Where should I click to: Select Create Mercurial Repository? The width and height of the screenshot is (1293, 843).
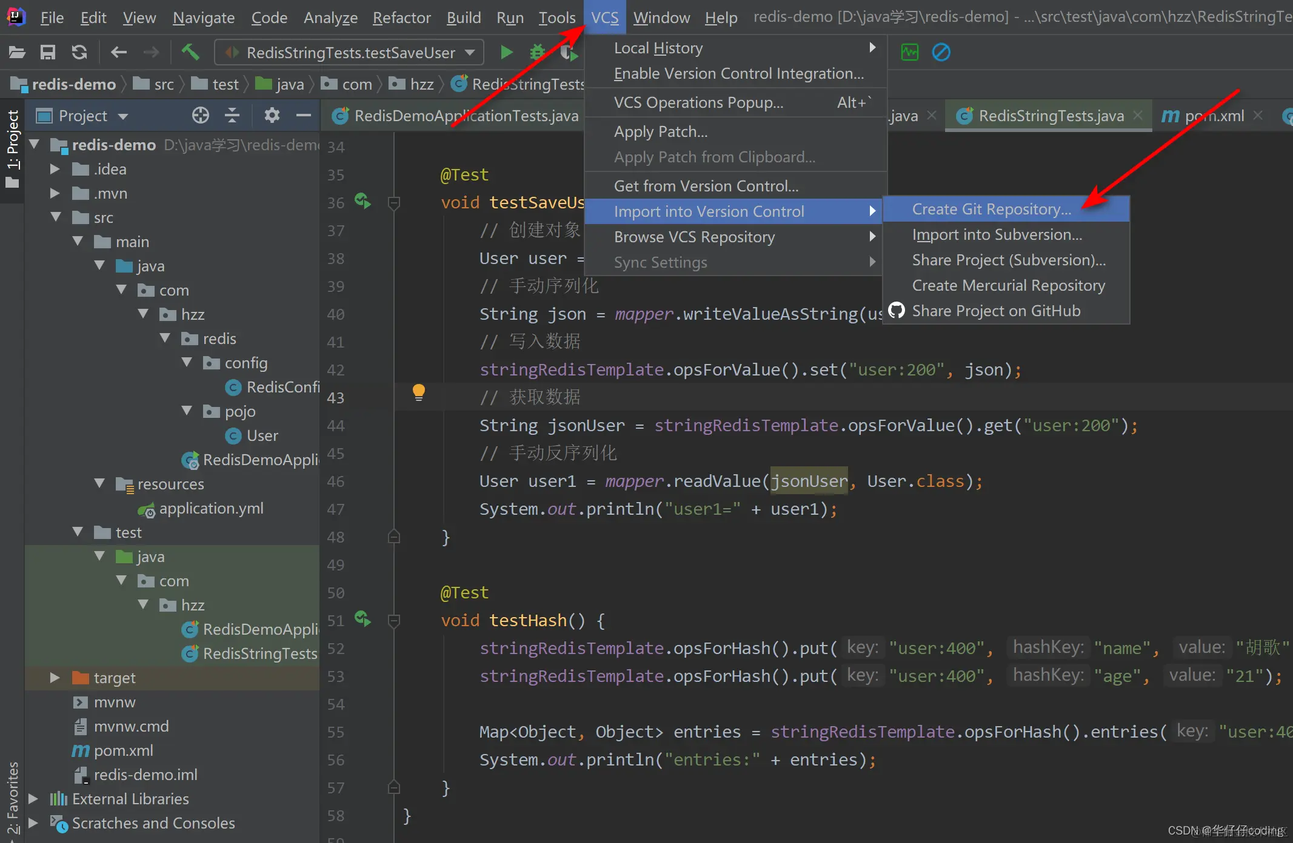tap(1006, 285)
